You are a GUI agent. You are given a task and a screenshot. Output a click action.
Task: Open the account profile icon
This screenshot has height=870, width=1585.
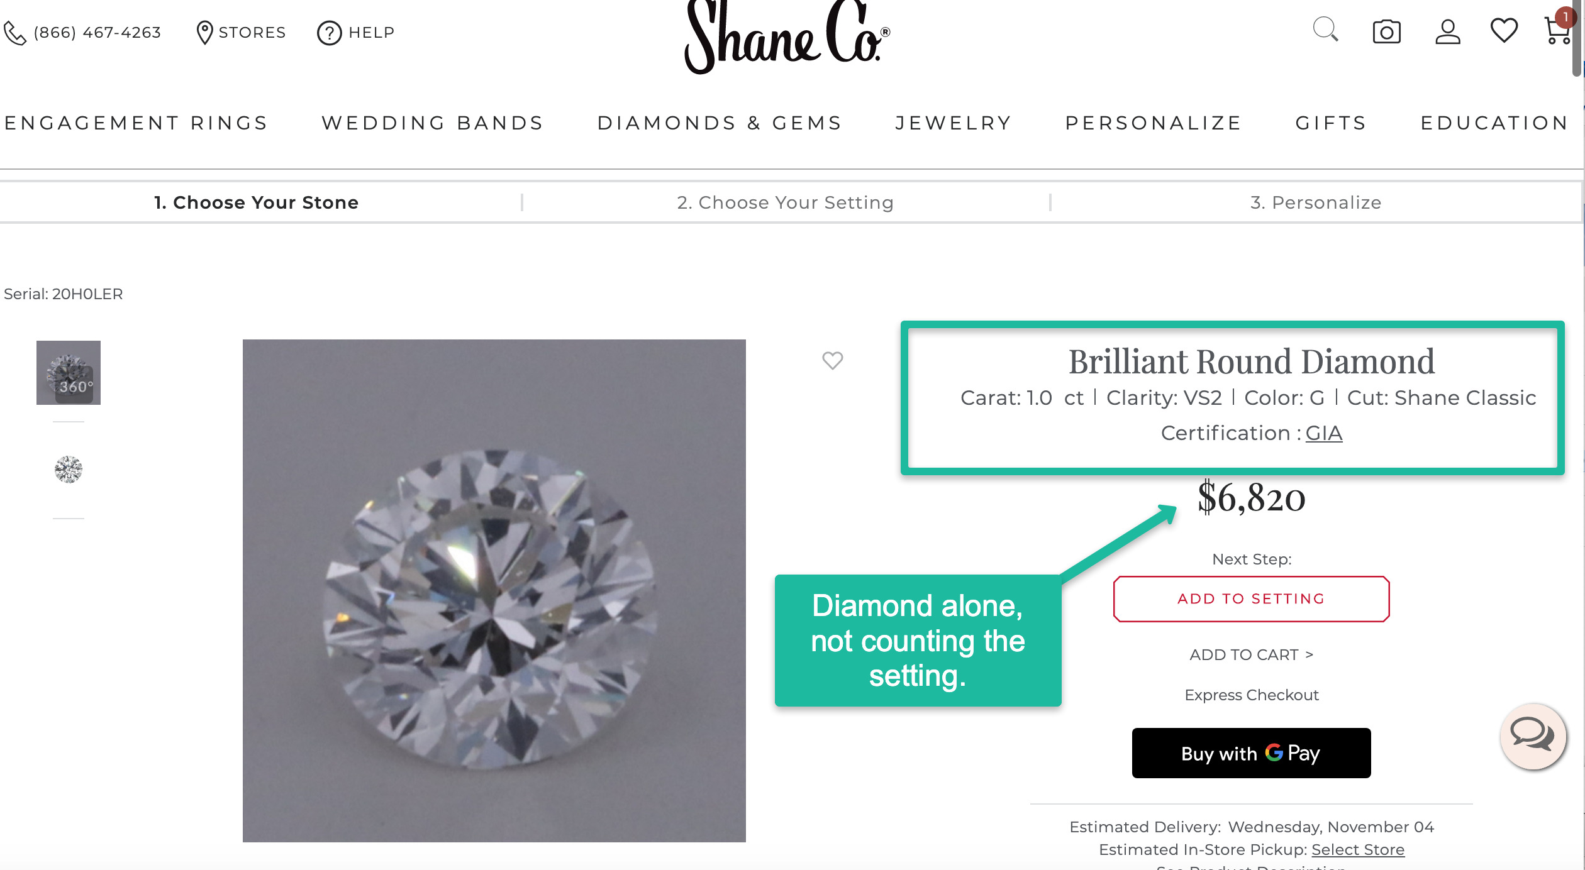point(1447,31)
